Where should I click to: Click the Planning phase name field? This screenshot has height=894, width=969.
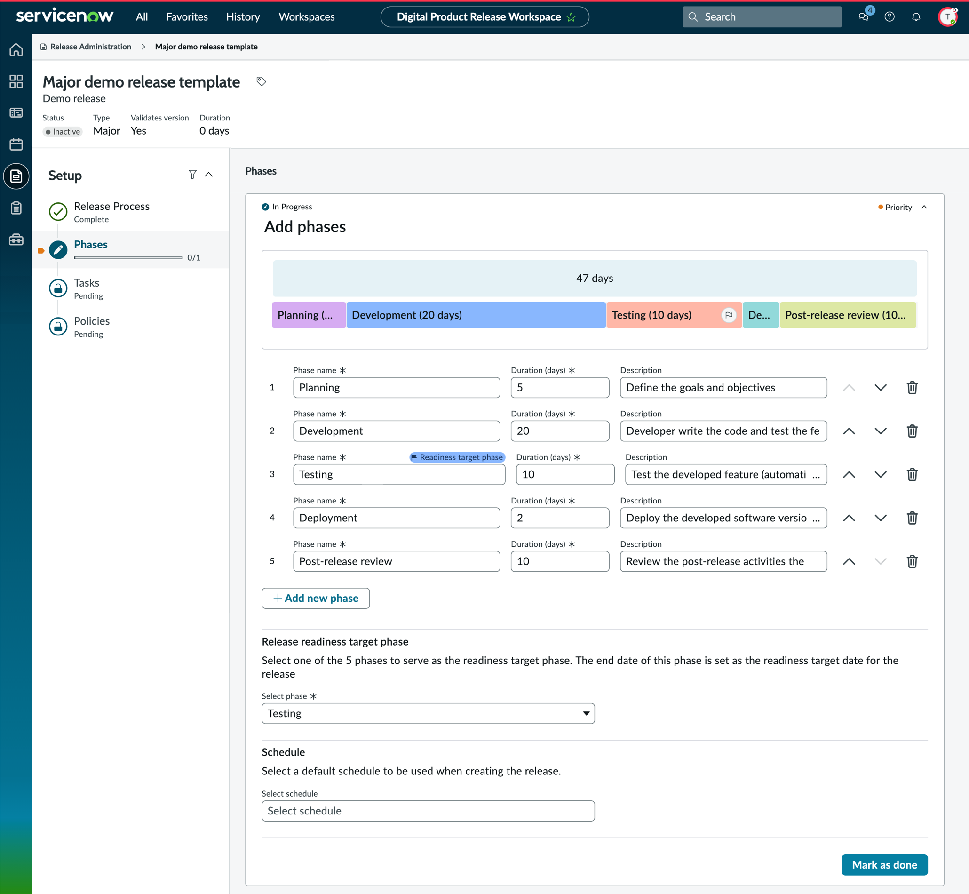[x=397, y=388]
